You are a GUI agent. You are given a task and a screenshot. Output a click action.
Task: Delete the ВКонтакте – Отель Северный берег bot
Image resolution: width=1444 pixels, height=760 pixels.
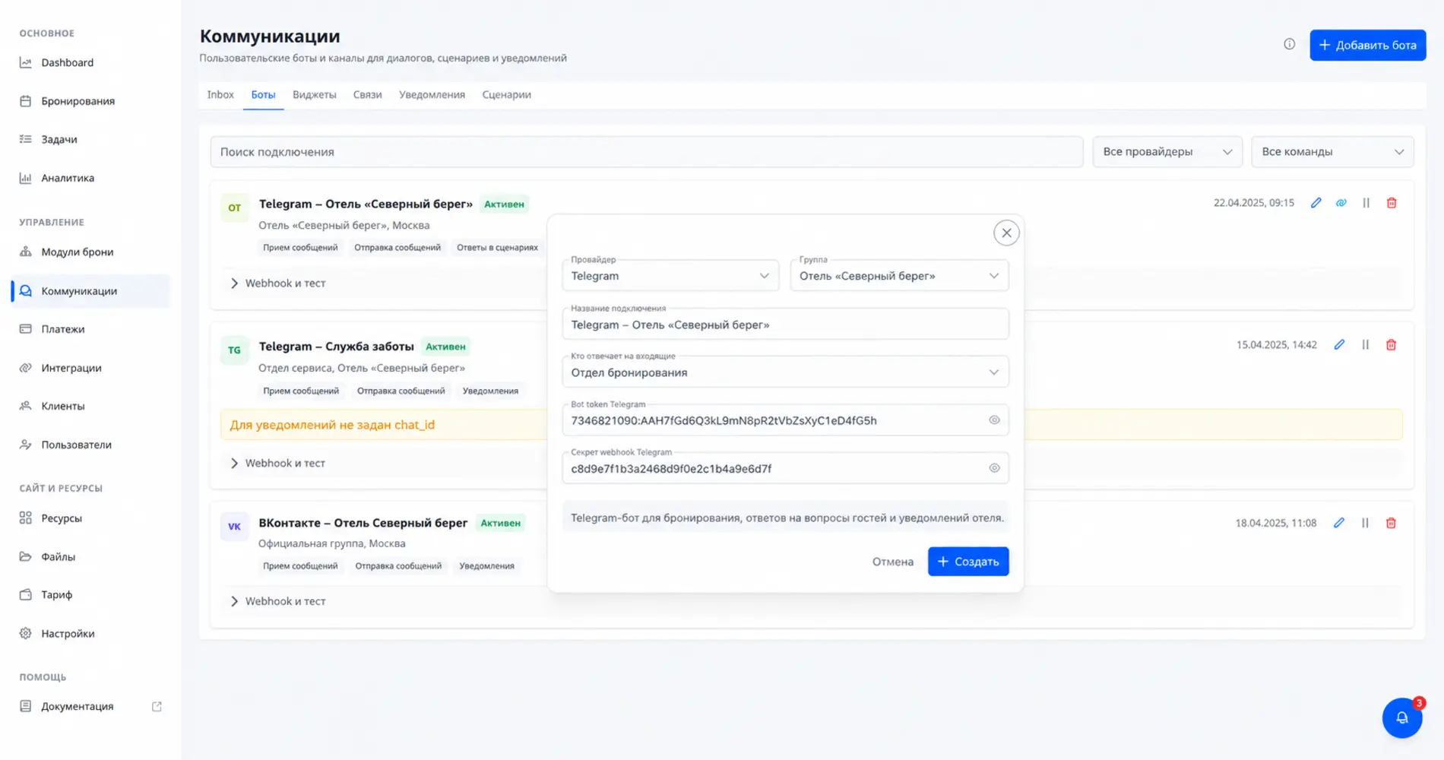(1391, 523)
